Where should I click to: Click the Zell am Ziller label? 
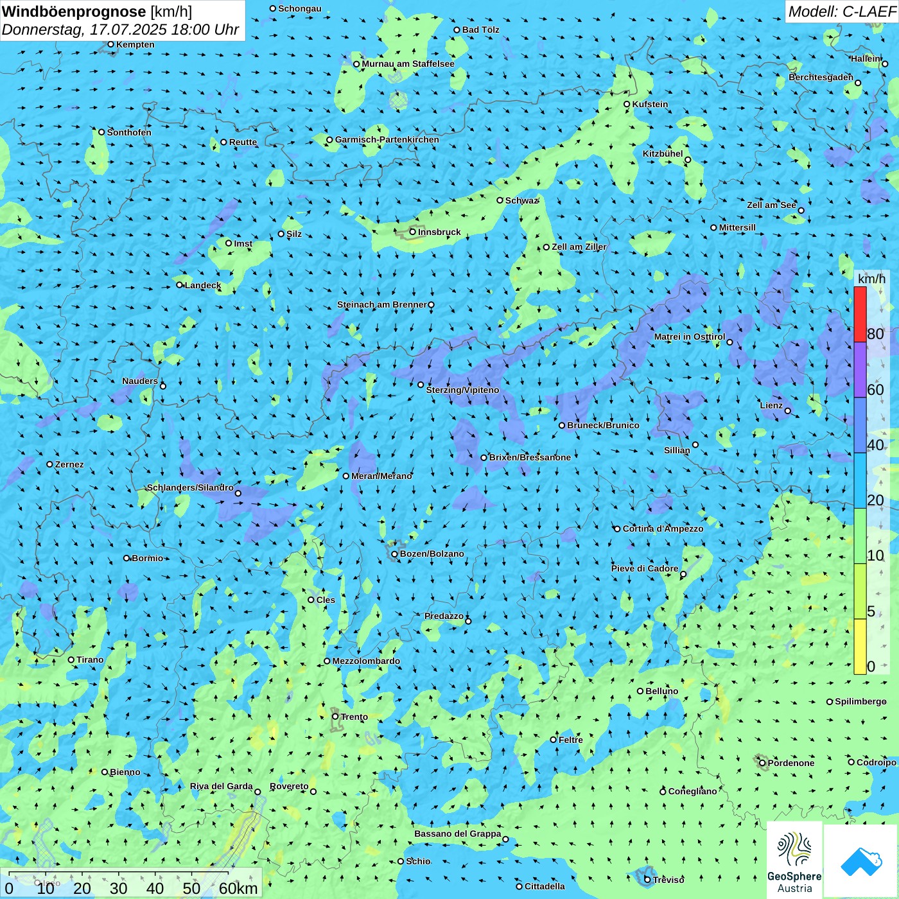tap(579, 247)
